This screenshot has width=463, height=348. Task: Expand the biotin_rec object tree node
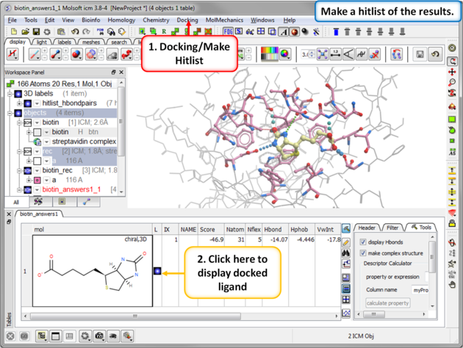coord(19,171)
